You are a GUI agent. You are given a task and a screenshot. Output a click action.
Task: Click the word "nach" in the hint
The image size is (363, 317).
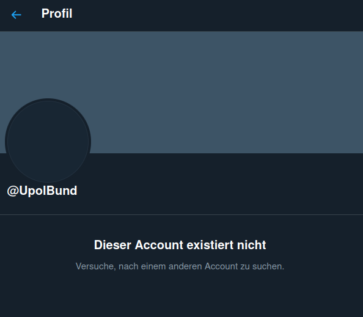coord(128,266)
